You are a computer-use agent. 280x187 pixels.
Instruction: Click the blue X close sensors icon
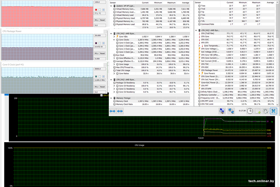[x=273, y=111]
